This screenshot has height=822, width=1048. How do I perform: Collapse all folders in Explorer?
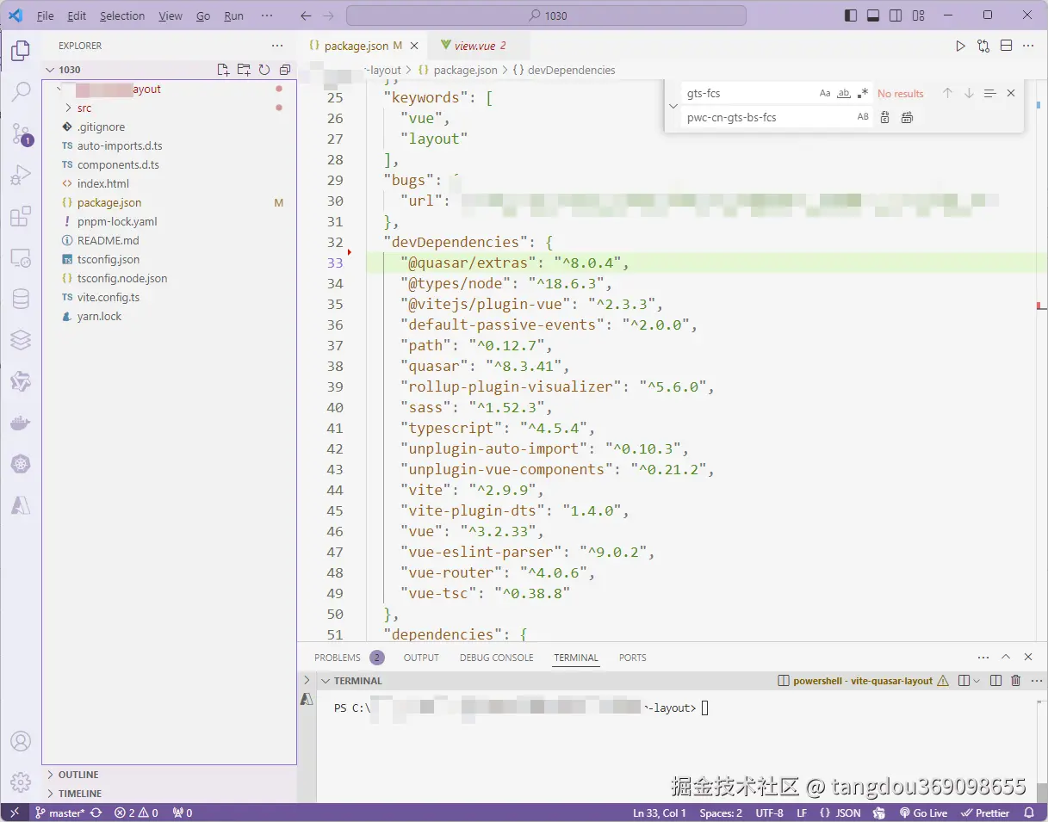[285, 70]
